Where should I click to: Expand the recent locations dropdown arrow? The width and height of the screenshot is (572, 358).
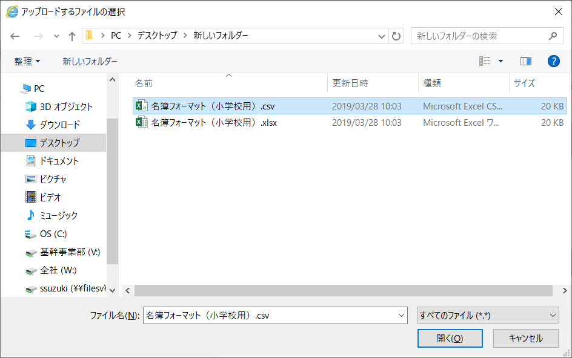[x=56, y=36]
